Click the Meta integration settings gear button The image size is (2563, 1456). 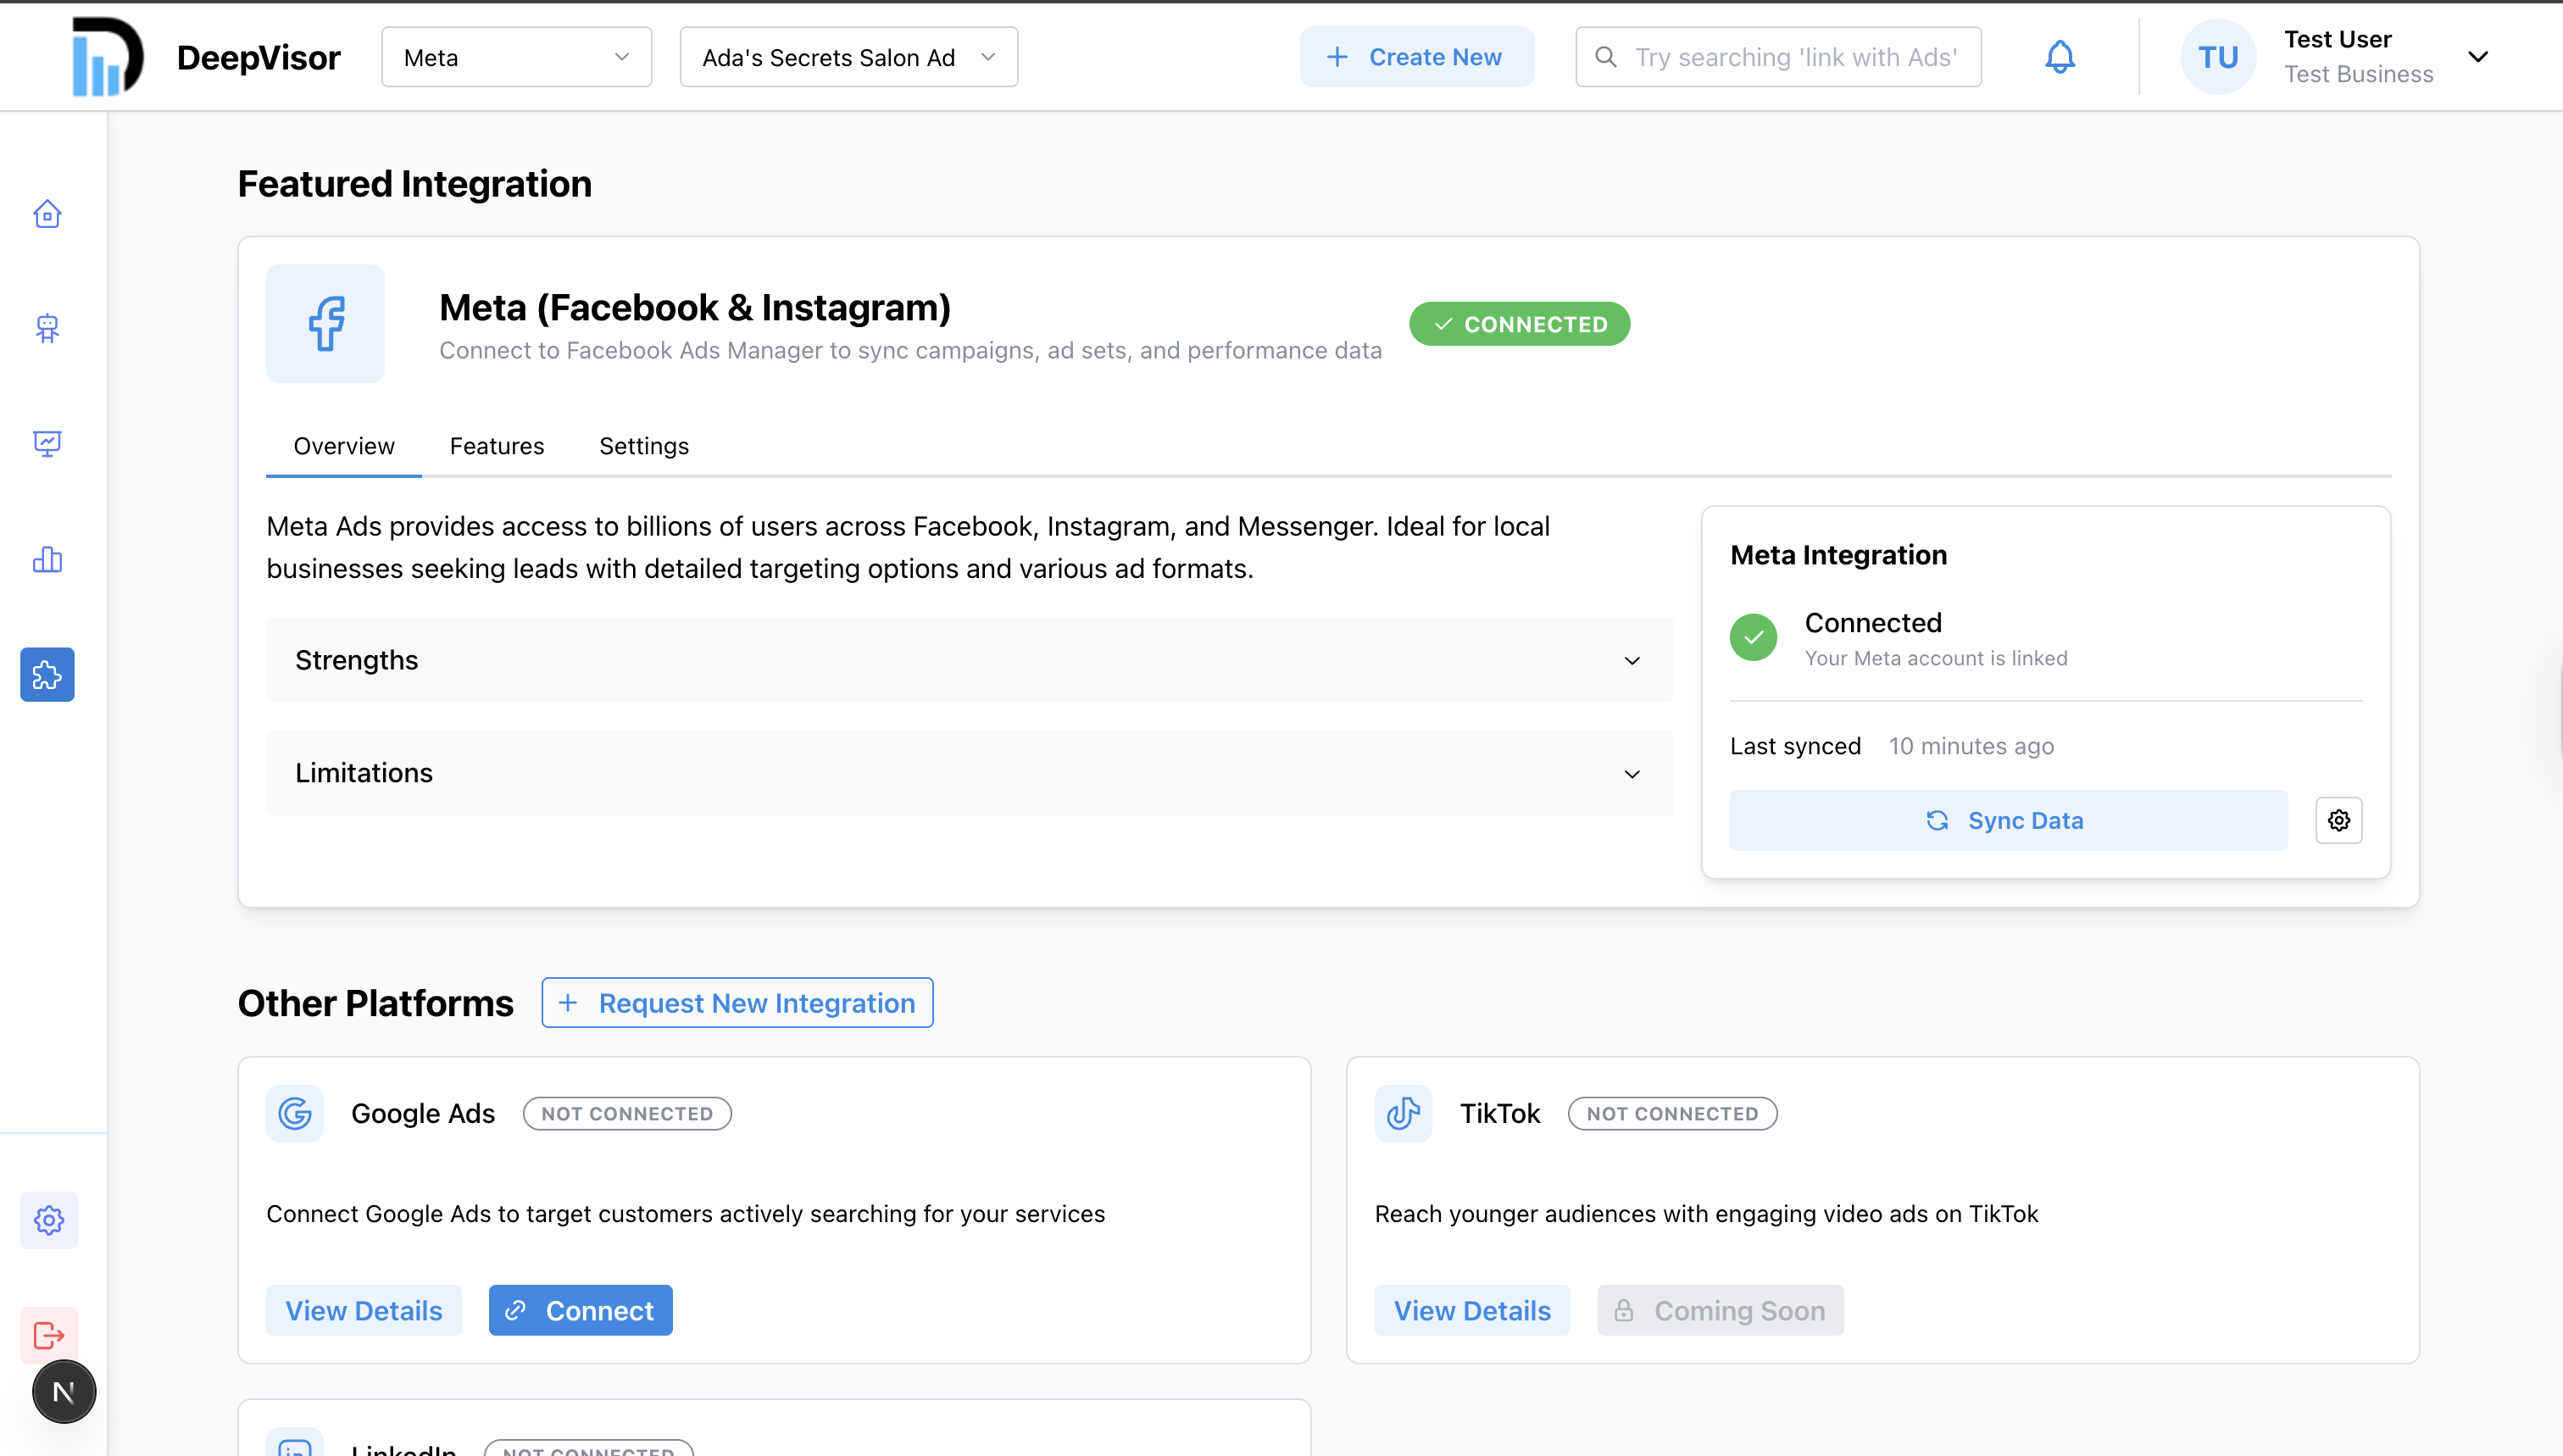(2338, 820)
